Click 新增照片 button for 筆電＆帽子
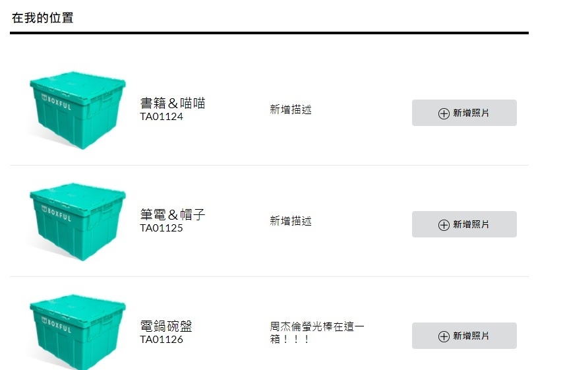The height and width of the screenshot is (370, 565). (x=464, y=224)
